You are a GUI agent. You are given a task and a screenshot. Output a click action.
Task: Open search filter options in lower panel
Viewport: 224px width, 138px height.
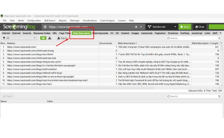220,96
